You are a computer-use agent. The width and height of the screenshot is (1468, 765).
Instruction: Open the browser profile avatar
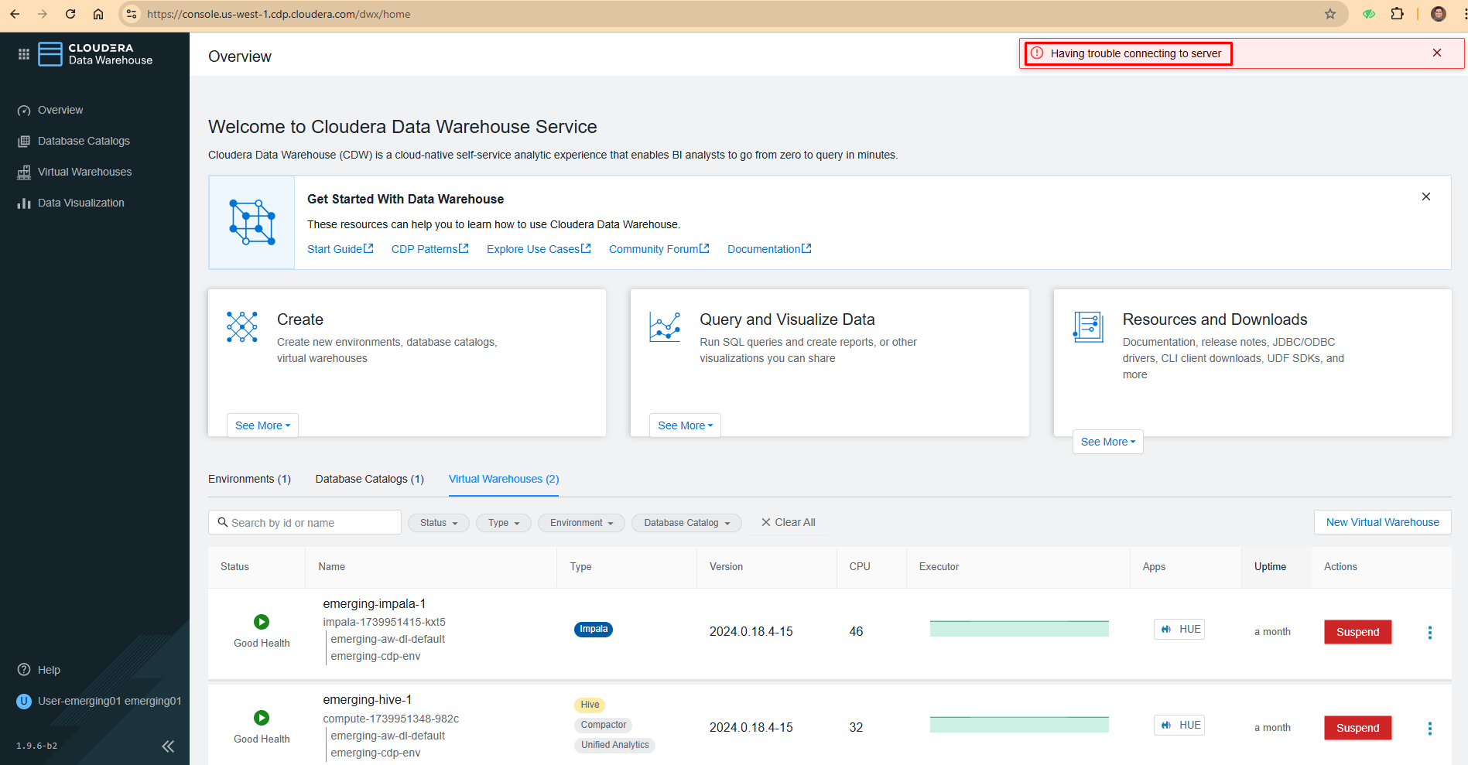[1439, 14]
